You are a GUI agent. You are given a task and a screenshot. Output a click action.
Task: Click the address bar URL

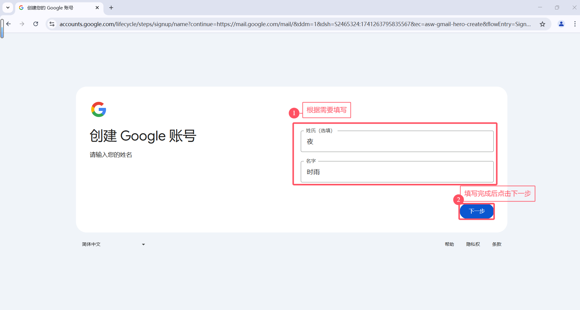coord(295,24)
